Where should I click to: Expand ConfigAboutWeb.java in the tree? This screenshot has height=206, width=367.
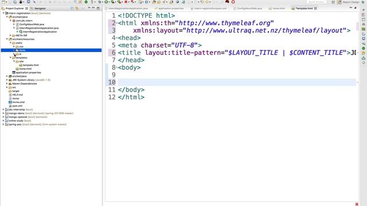pos(14,24)
